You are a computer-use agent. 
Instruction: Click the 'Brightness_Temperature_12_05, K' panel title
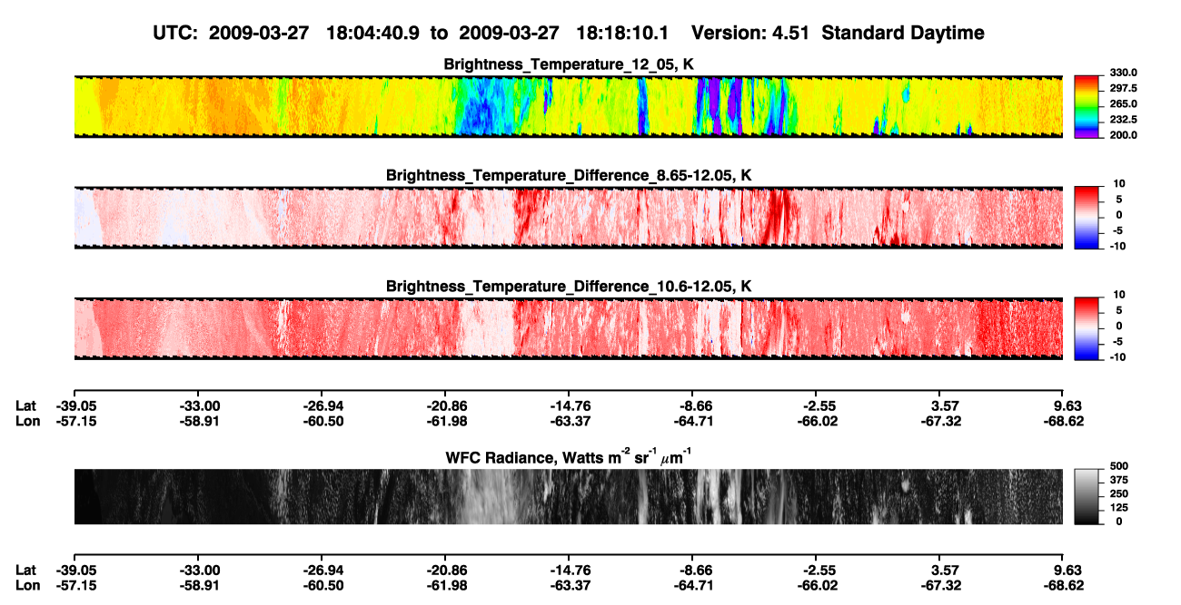pos(568,64)
